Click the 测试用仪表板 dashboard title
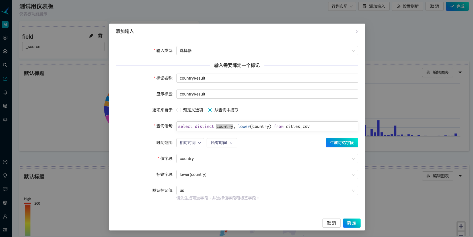 [x=36, y=6]
